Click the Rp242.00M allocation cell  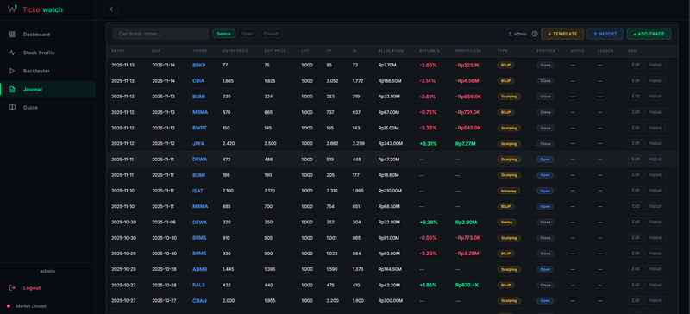(391, 143)
